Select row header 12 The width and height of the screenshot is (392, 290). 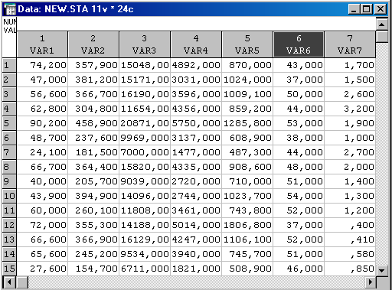[x=9, y=225]
